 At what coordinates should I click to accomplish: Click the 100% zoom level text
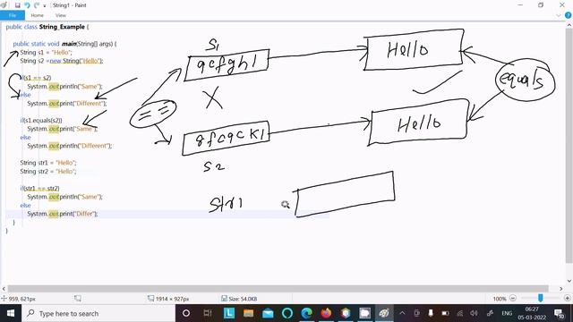[500, 299]
